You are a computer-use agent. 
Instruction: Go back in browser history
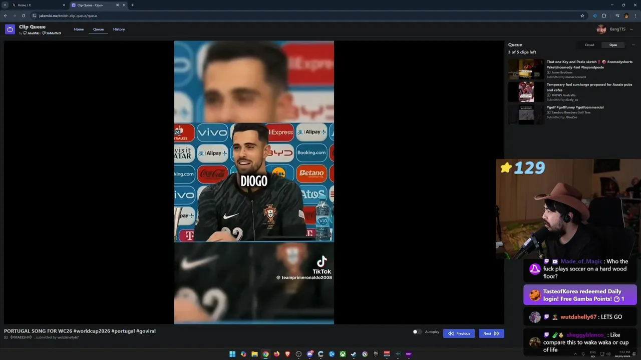[6, 15]
